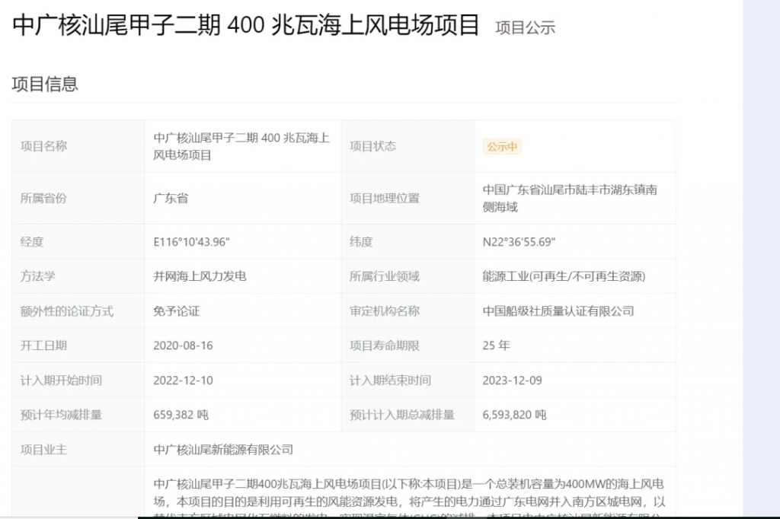
Task: Click the construction start date 2020-08-16
Action: coord(183,345)
